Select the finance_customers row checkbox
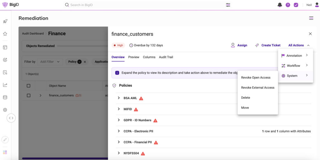Screen dimensions: 320x160 tap(28, 95)
